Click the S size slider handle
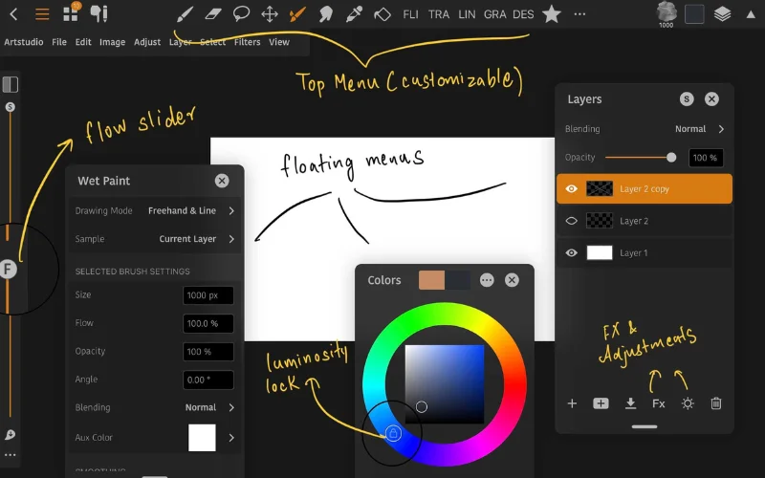This screenshot has width=765, height=478. click(10, 107)
